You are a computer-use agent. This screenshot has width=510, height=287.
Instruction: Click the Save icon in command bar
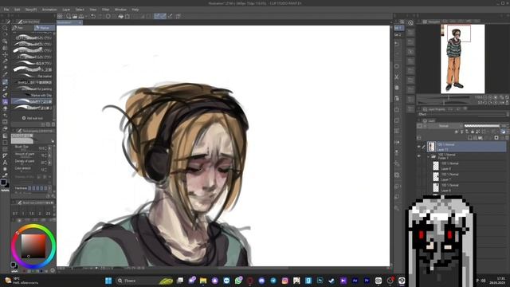coord(81,16)
